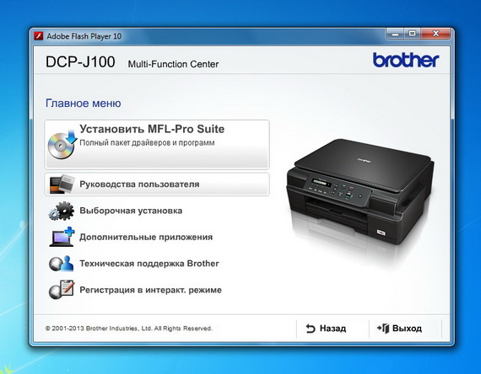
Task: Click the Brother logo
Action: tap(406, 60)
